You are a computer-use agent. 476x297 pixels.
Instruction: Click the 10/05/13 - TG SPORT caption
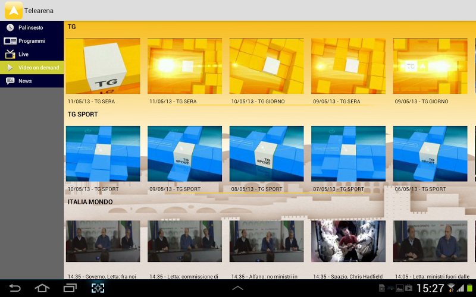tap(93, 189)
